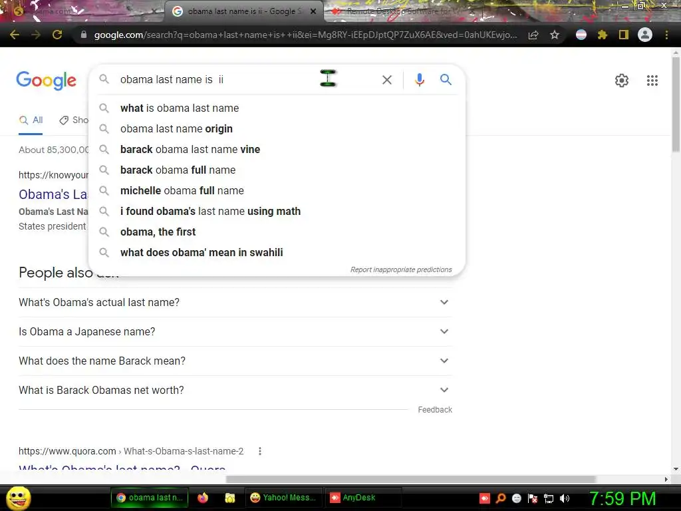The height and width of the screenshot is (511, 681).
Task: Click the scrollbar right arrow
Action: tap(666, 479)
